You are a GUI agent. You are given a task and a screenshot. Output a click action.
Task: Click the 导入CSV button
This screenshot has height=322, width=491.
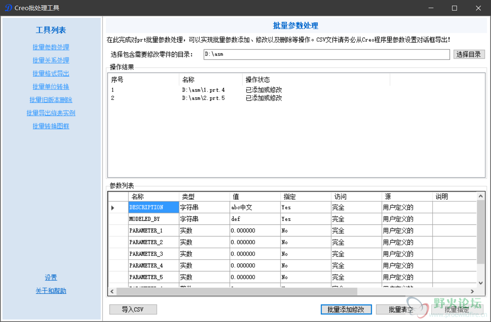133,309
